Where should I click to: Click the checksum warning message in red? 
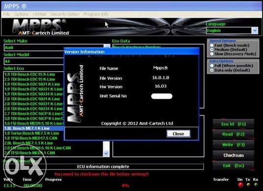click(102, 174)
